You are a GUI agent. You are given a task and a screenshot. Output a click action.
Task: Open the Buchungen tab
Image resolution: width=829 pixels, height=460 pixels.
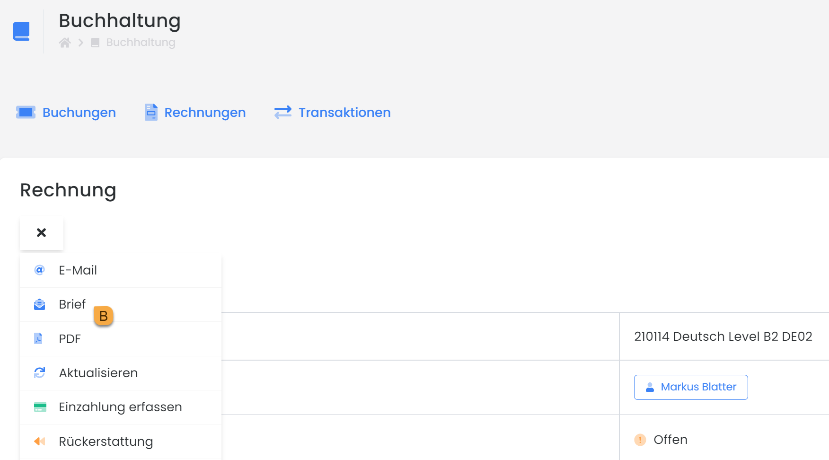[79, 113]
